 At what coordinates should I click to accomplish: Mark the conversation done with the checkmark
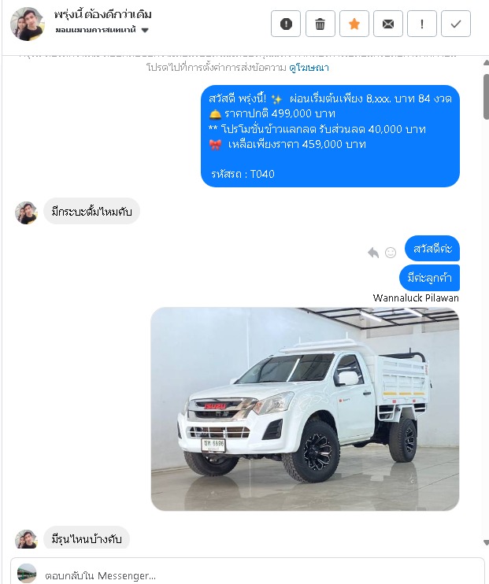coord(456,24)
